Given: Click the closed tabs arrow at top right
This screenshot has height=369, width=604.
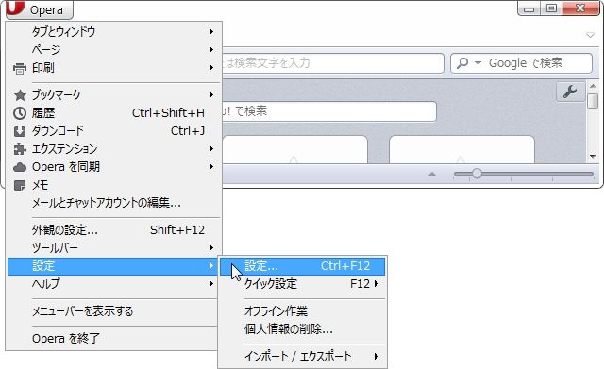Looking at the screenshot, I should pyautogui.click(x=590, y=35).
